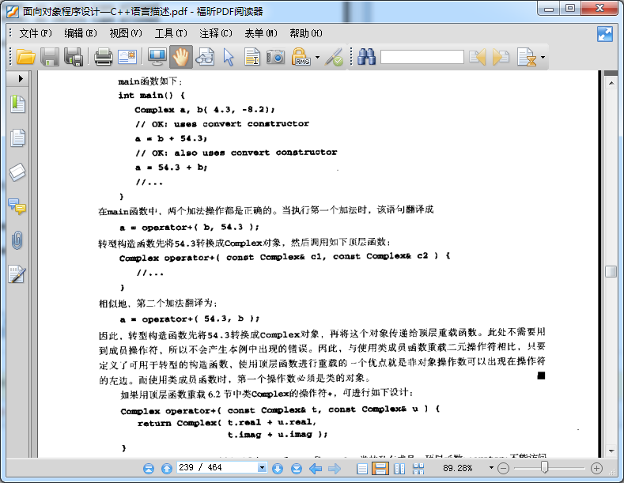
Task: Open dropdown next to RMS lock
Action: point(317,57)
